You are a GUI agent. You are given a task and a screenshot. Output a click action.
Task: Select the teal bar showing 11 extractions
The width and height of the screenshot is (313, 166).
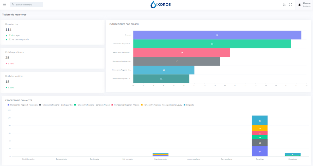pos(161,79)
